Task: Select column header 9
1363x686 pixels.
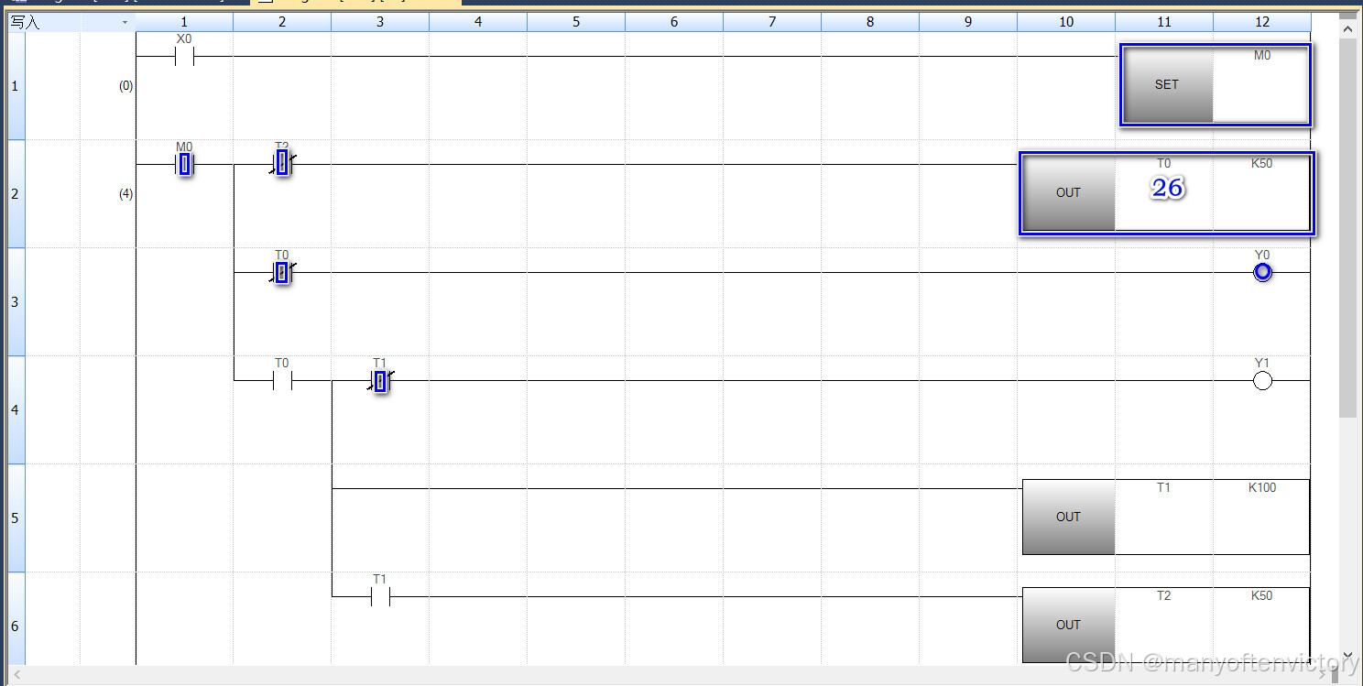Action: [x=968, y=22]
